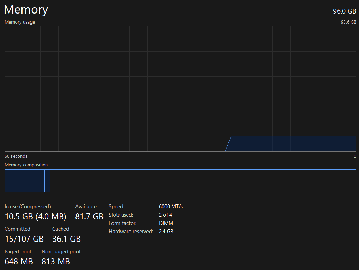
Task: Click the Available label
Action: pyautogui.click(x=86, y=207)
